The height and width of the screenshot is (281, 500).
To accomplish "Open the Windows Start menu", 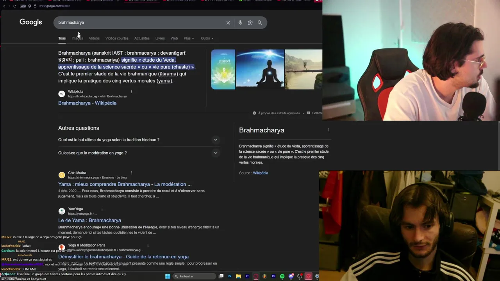I will pyautogui.click(x=168, y=276).
